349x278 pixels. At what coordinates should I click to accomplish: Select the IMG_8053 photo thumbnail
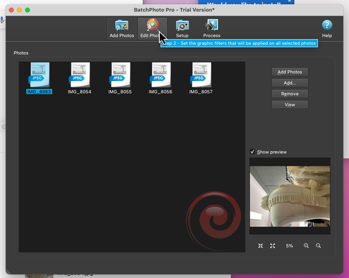pos(40,75)
